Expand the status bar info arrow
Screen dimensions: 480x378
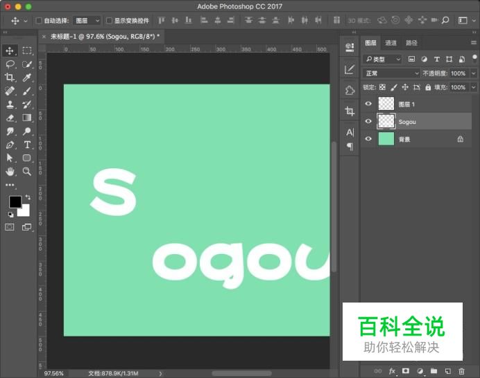[160, 373]
